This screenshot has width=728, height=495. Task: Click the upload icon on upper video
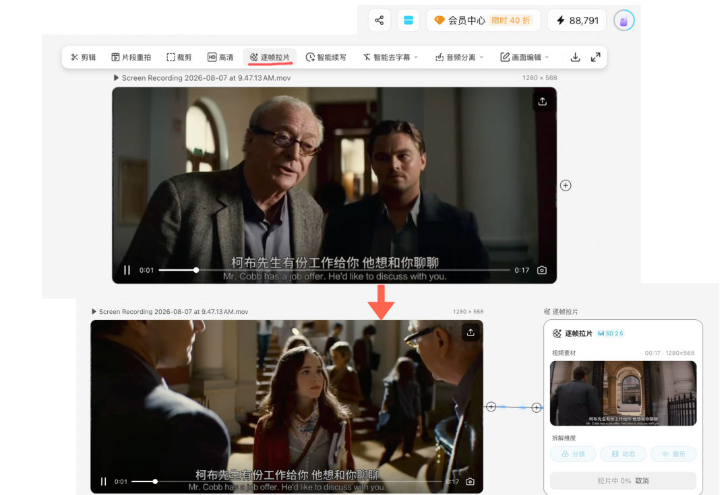(542, 102)
